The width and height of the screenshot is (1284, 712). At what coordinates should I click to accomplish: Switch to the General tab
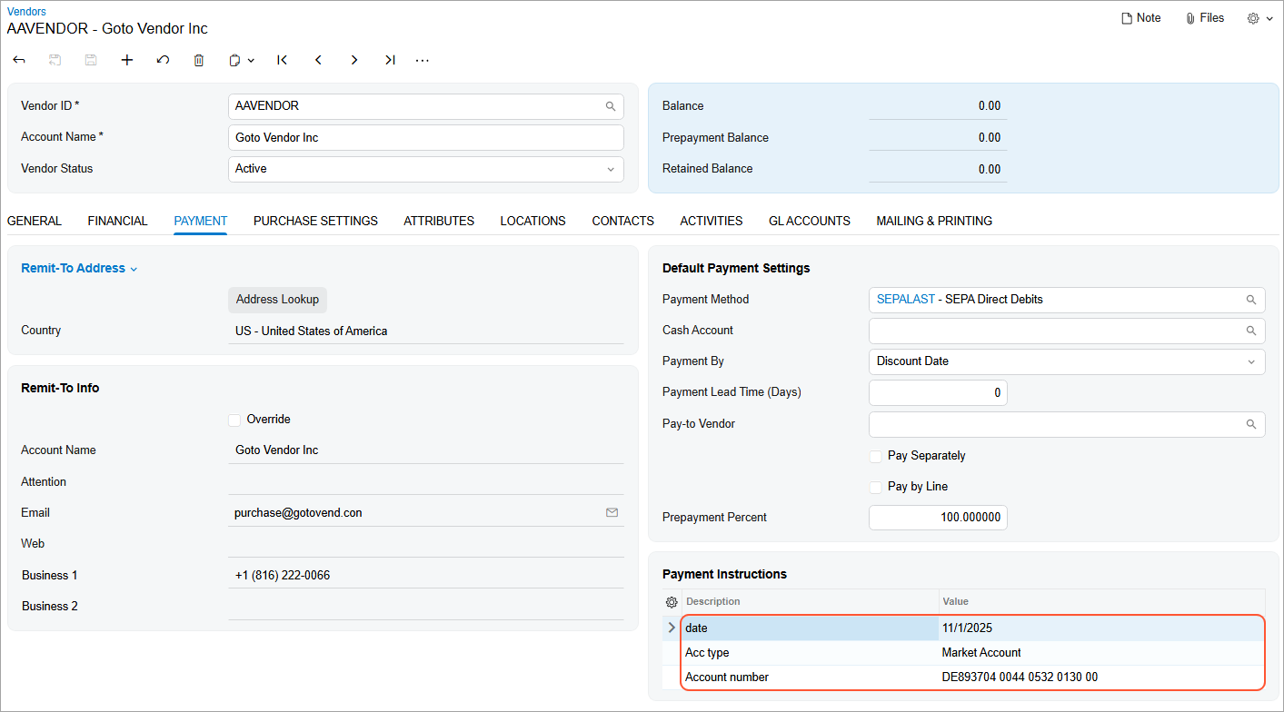coord(35,221)
